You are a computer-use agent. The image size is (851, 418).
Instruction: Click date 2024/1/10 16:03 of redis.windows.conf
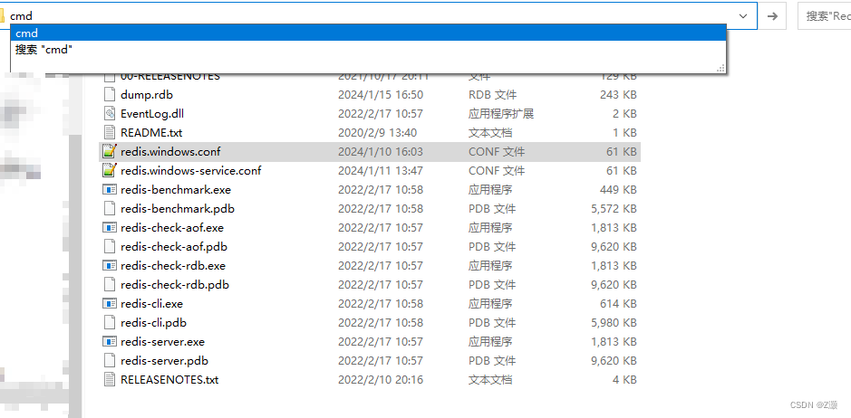point(381,152)
